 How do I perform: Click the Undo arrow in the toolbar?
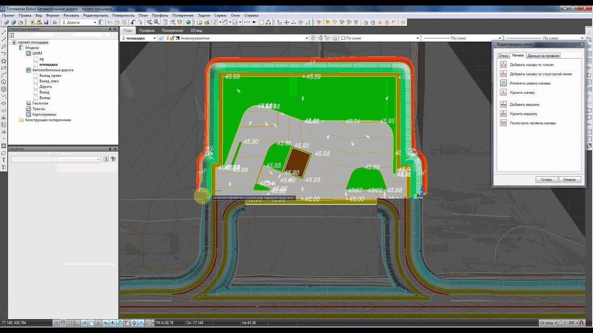pos(133,22)
